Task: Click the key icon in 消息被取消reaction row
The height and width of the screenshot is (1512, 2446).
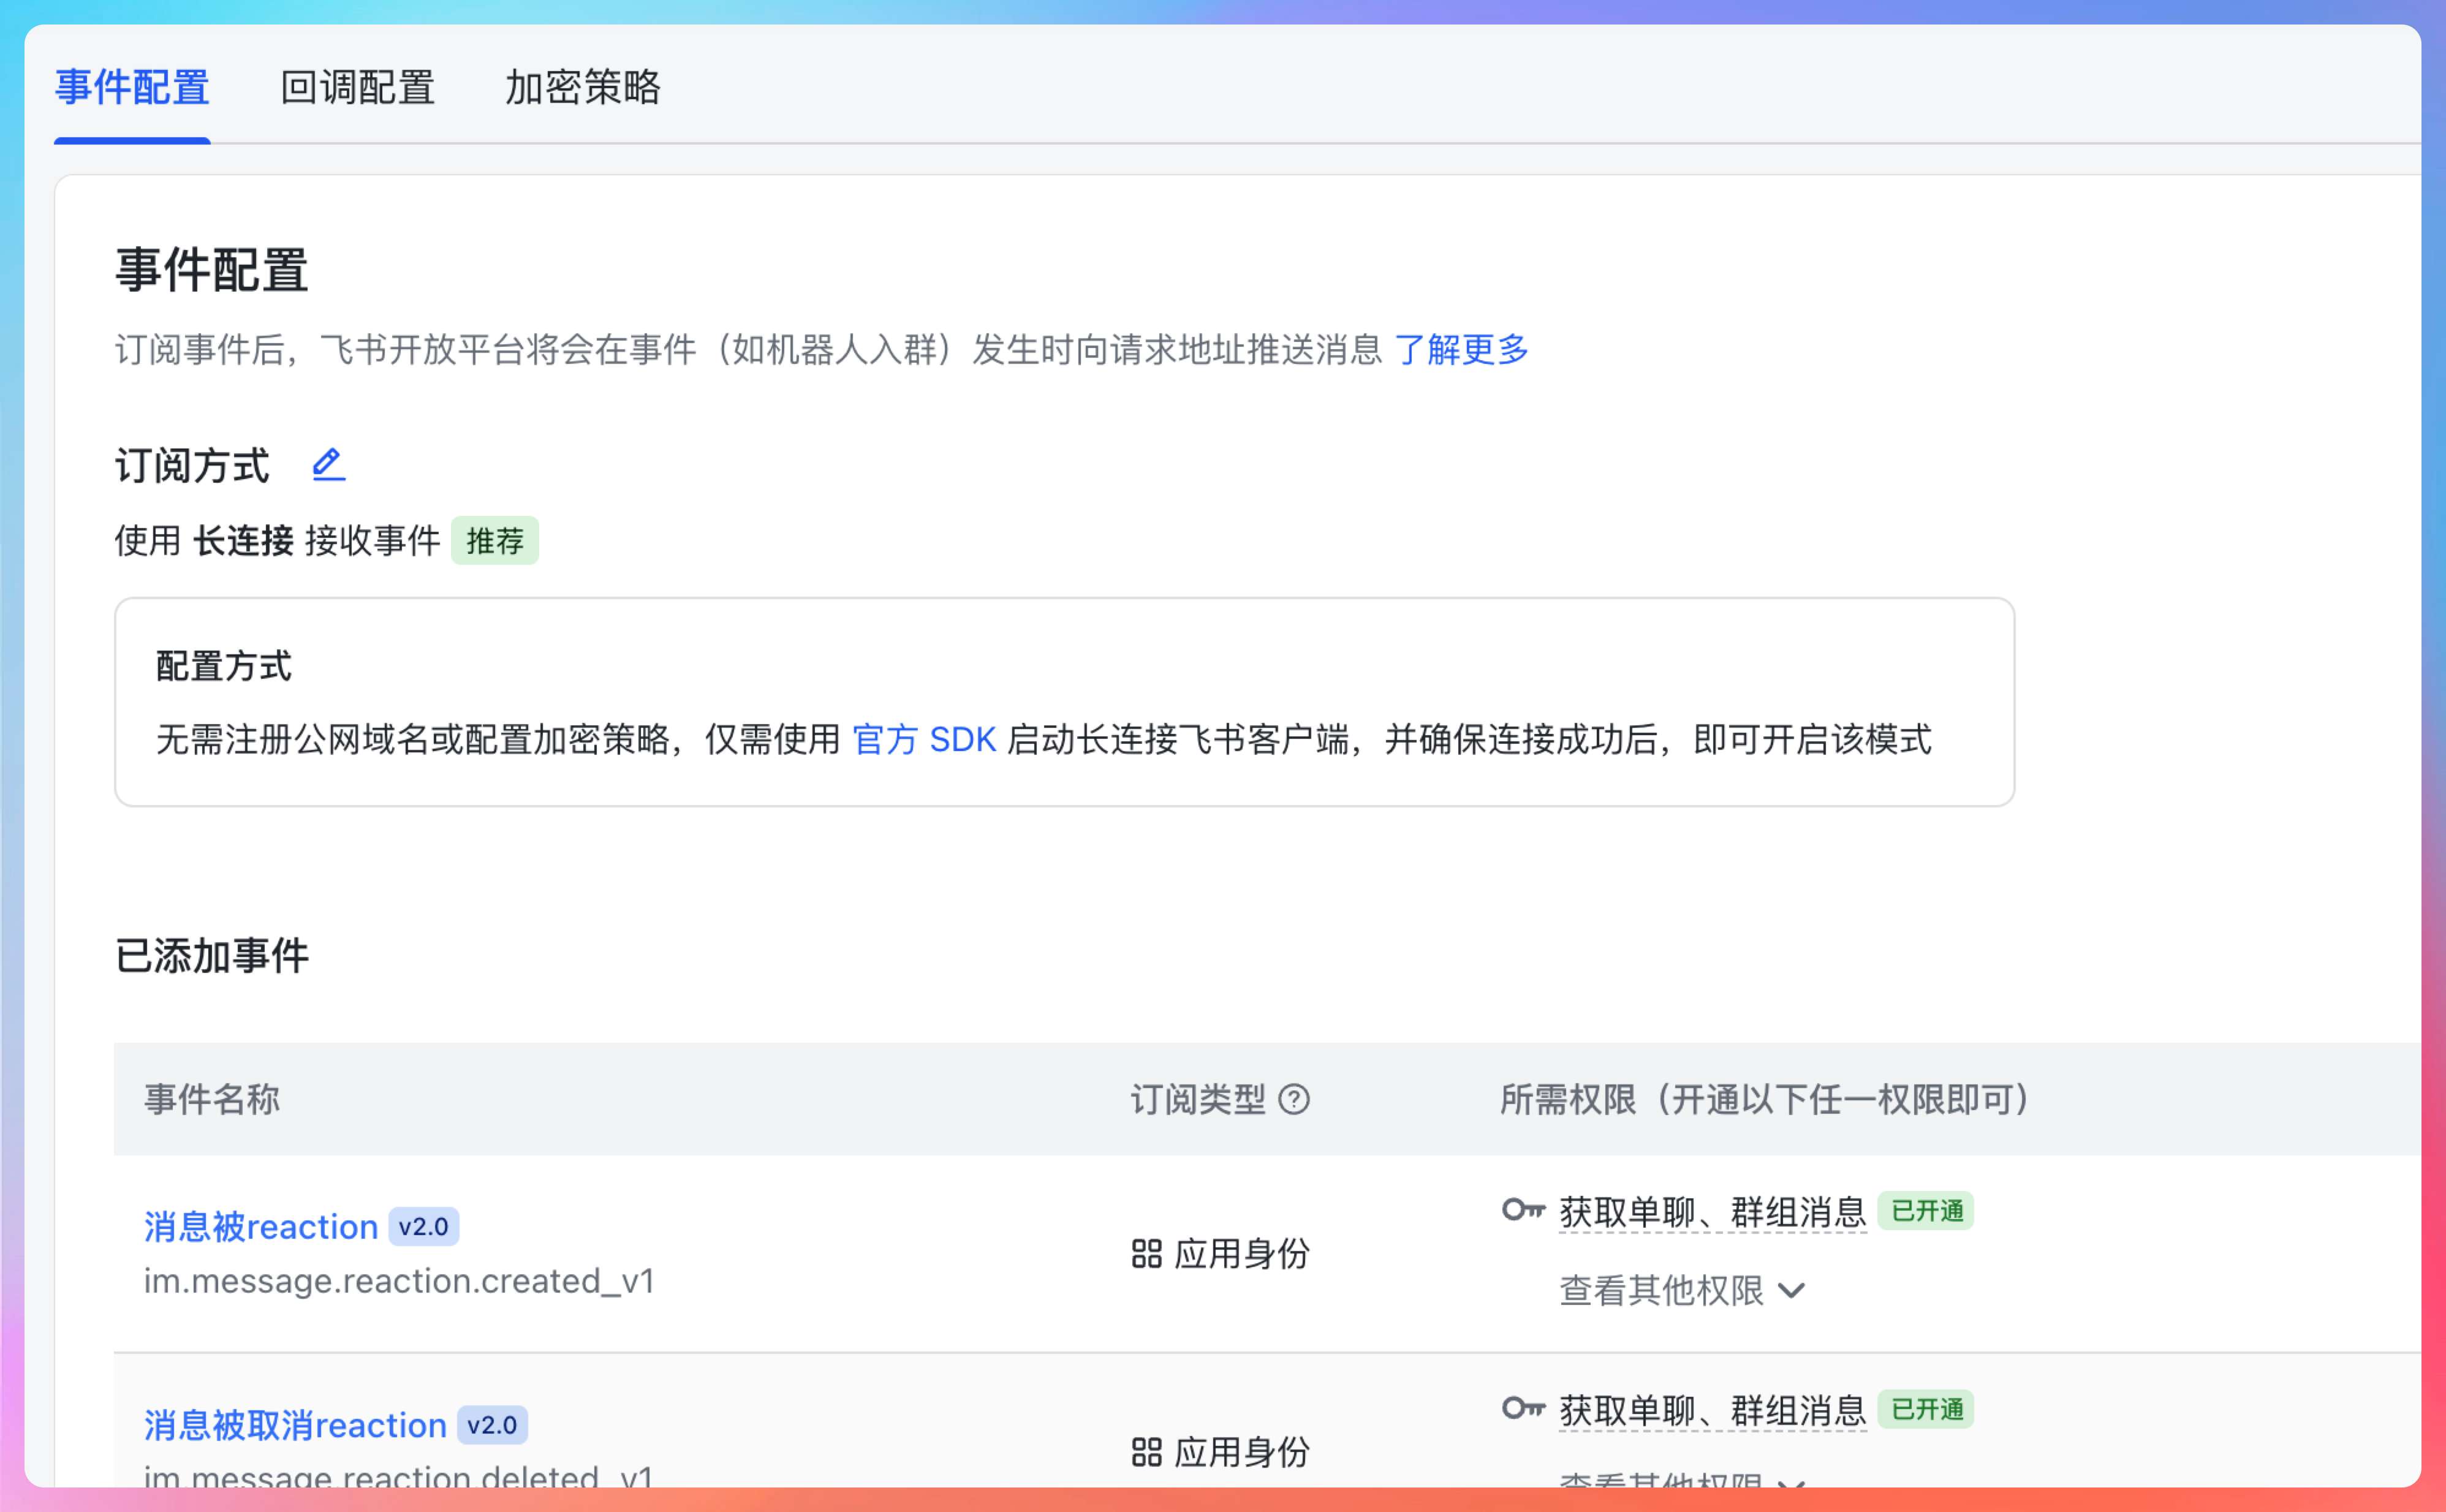Action: click(1523, 1409)
